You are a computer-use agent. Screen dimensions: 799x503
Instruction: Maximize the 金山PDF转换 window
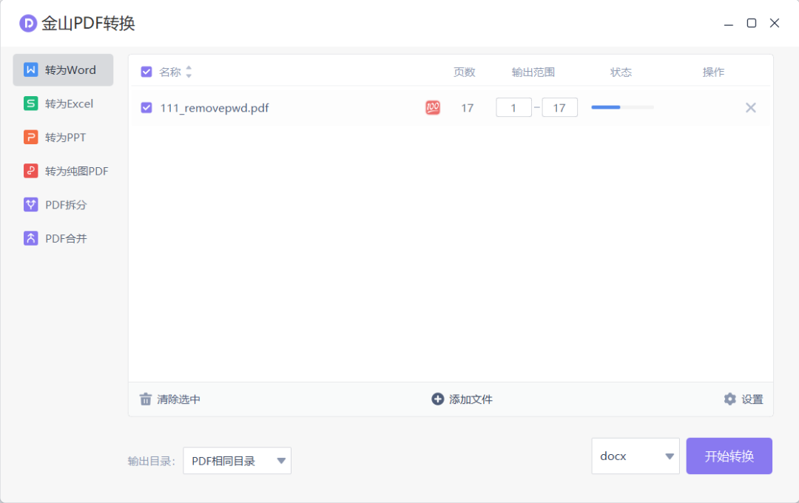click(752, 23)
